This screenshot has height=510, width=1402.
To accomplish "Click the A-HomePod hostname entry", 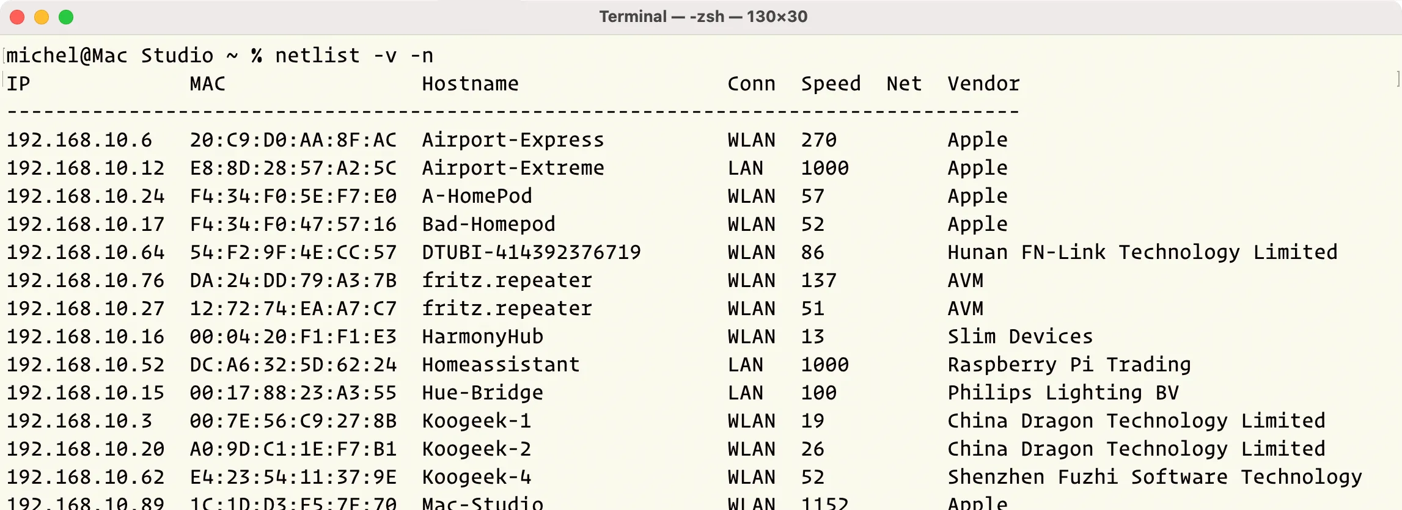I will (x=477, y=196).
